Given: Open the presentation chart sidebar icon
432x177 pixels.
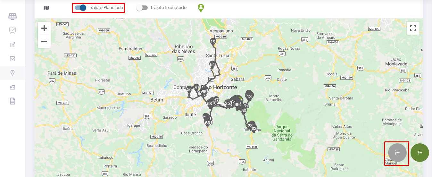Looking at the screenshot, I should tap(12, 30).
